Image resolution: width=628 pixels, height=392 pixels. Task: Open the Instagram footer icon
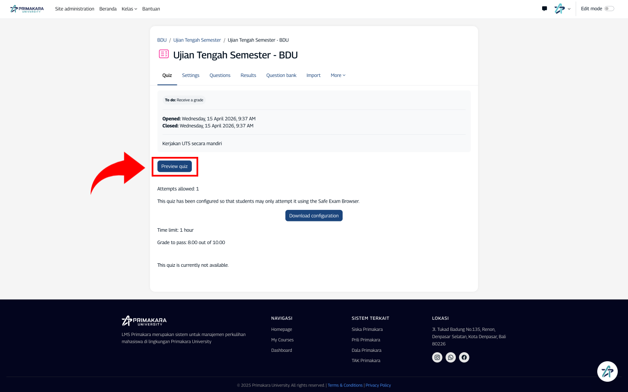(x=437, y=357)
